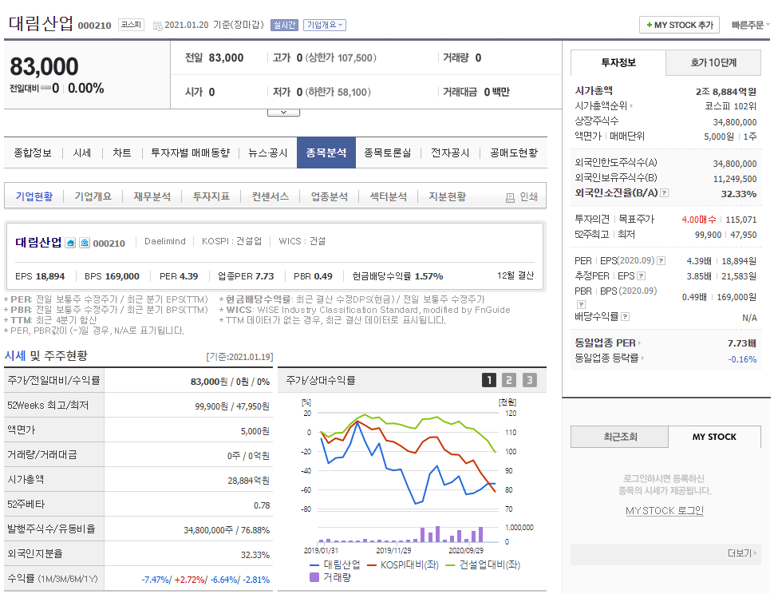Open the 전자공시 tab
The width and height of the screenshot is (774, 594).
point(450,153)
